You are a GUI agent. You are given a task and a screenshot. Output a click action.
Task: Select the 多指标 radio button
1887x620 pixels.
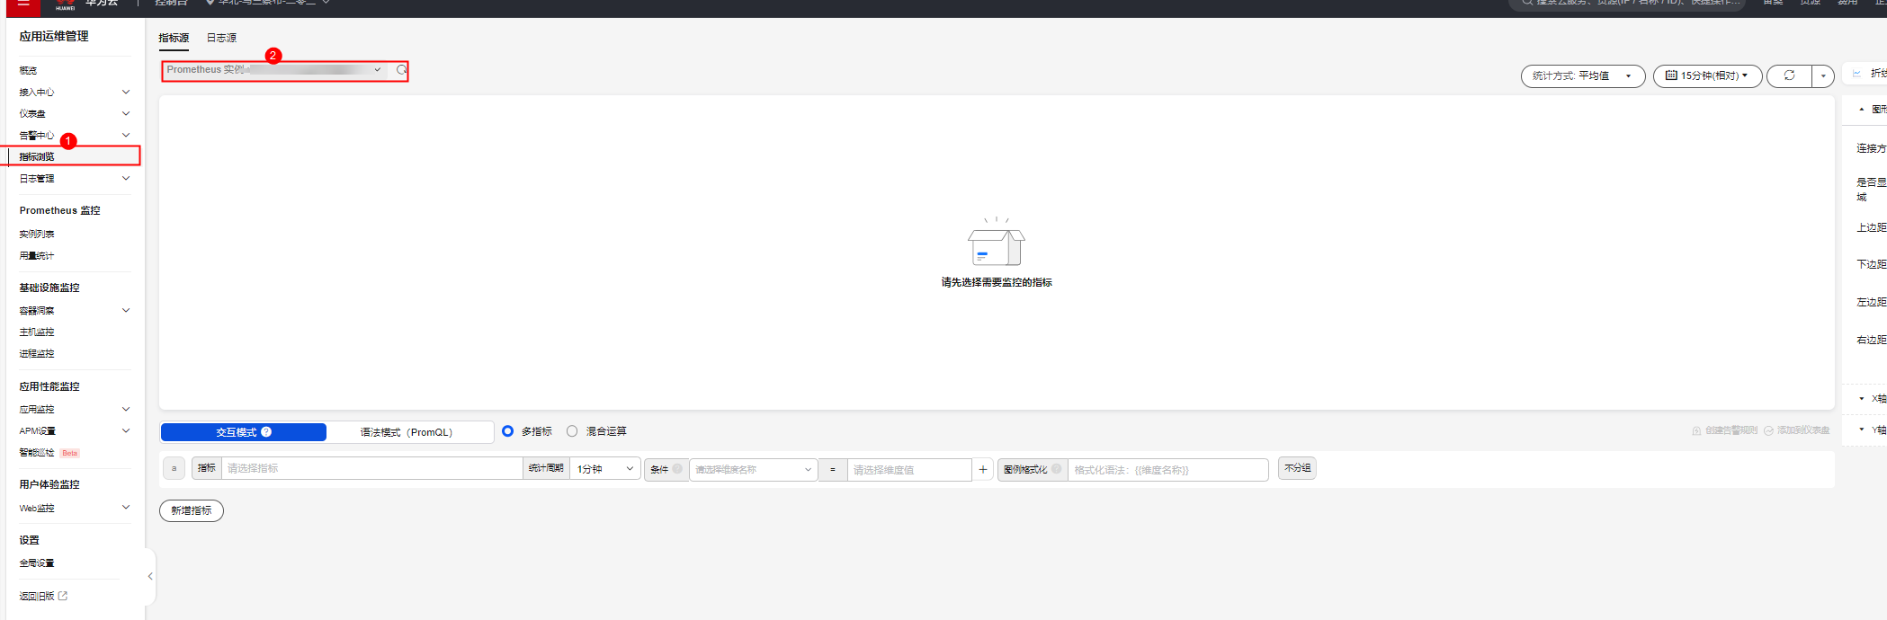point(507,431)
